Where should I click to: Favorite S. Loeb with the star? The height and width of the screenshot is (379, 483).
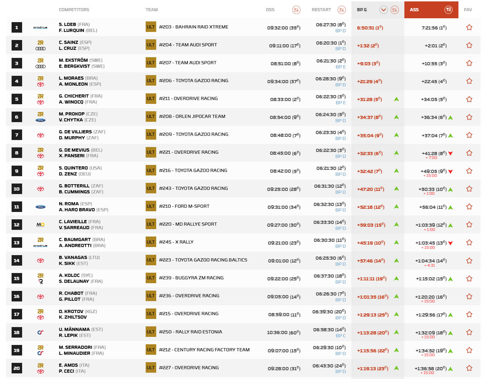[469, 27]
